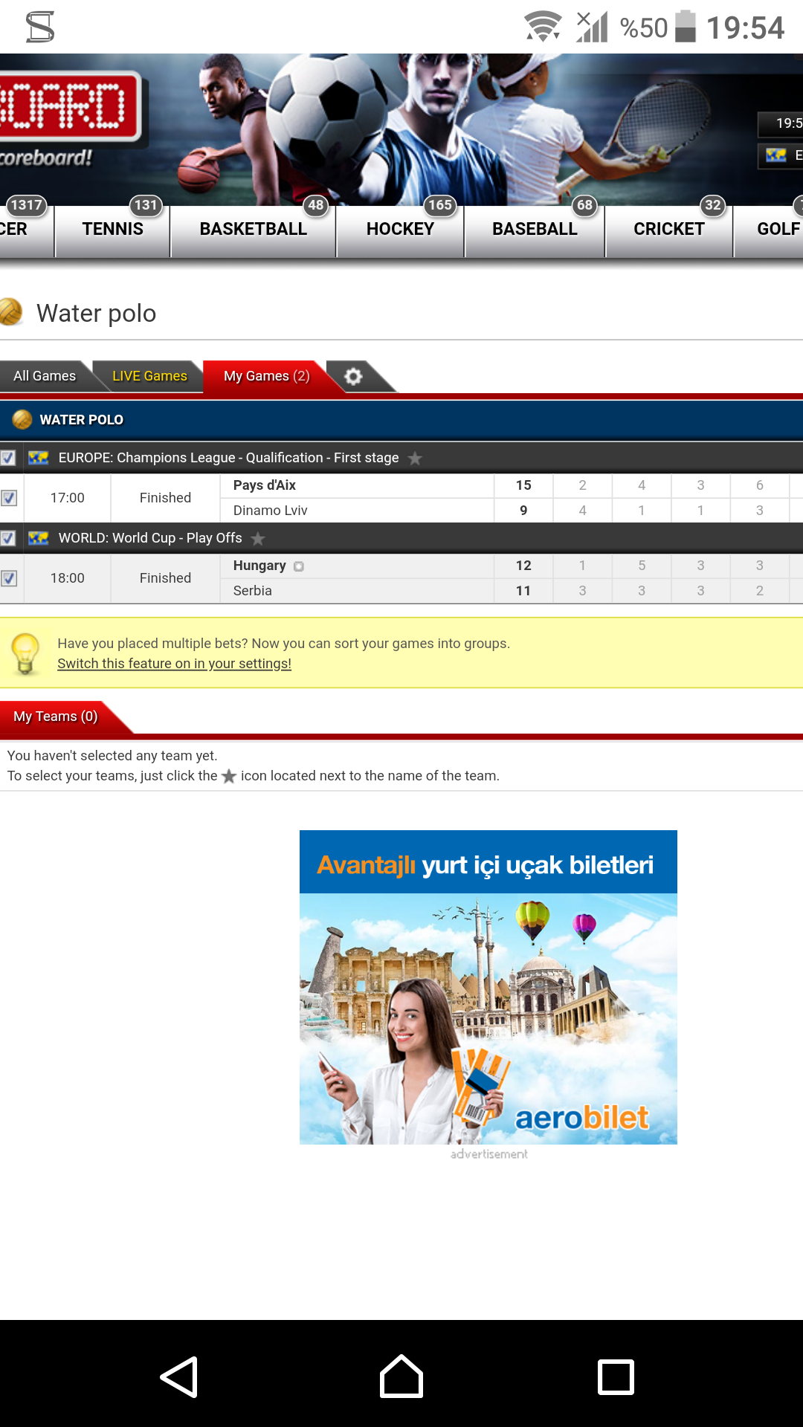
Task: Tap the 17:00 match time
Action: (x=68, y=498)
